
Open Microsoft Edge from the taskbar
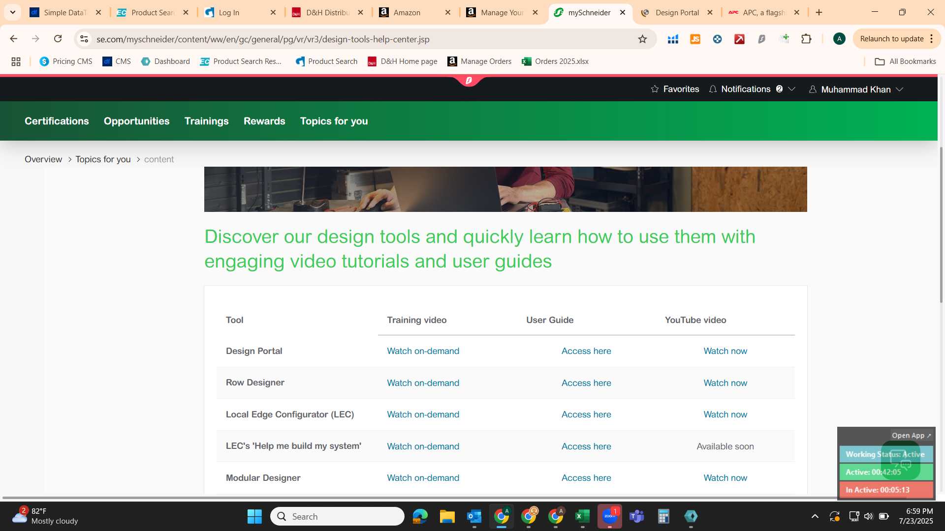[x=420, y=516]
